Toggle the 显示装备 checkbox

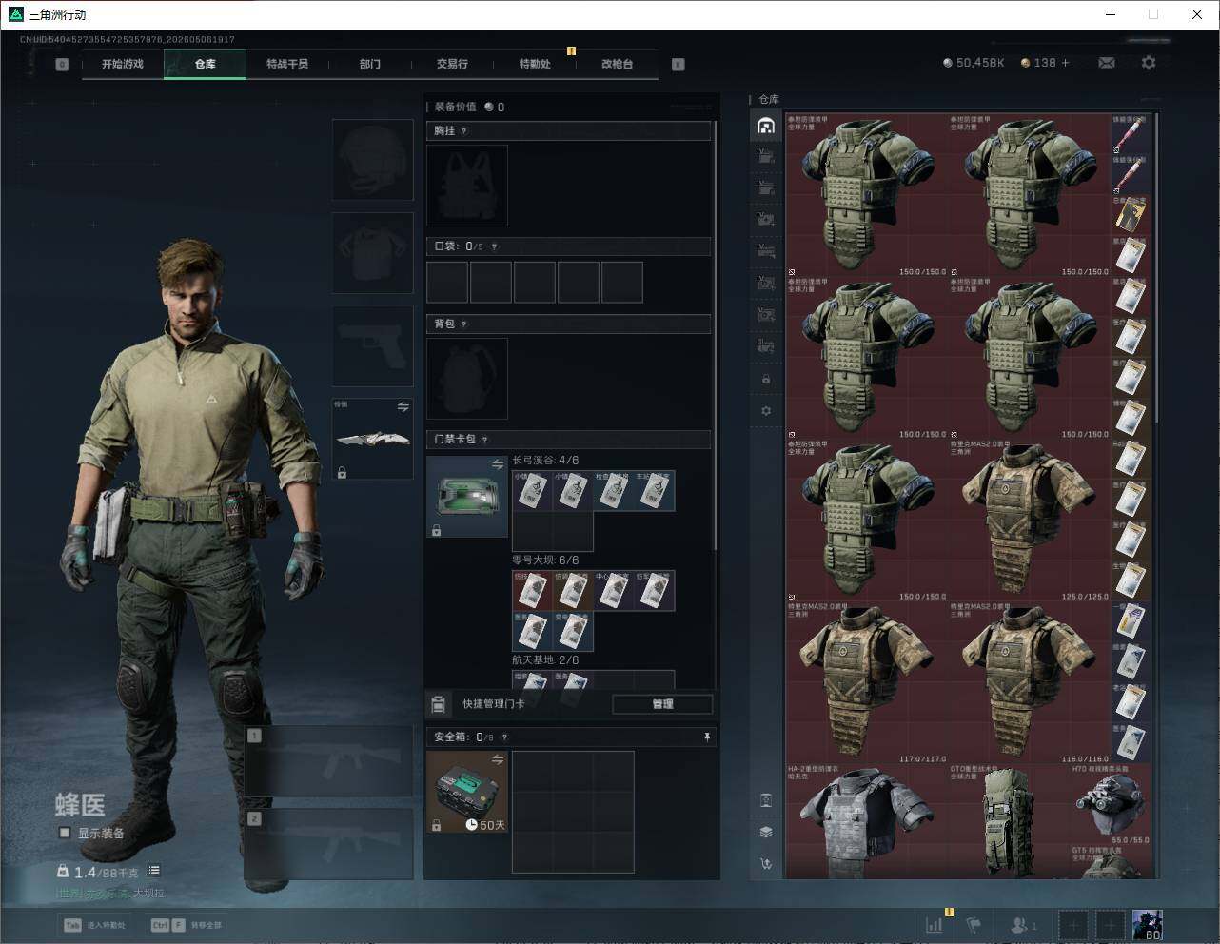pyautogui.click(x=65, y=833)
